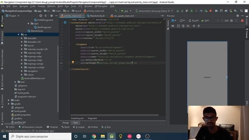Open the Project view dropdown
249x140 pixels.
[12, 16]
